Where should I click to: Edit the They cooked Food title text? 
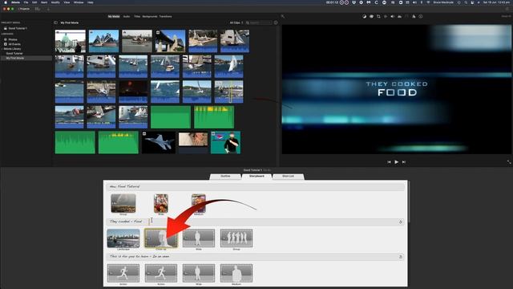[x=126, y=222]
